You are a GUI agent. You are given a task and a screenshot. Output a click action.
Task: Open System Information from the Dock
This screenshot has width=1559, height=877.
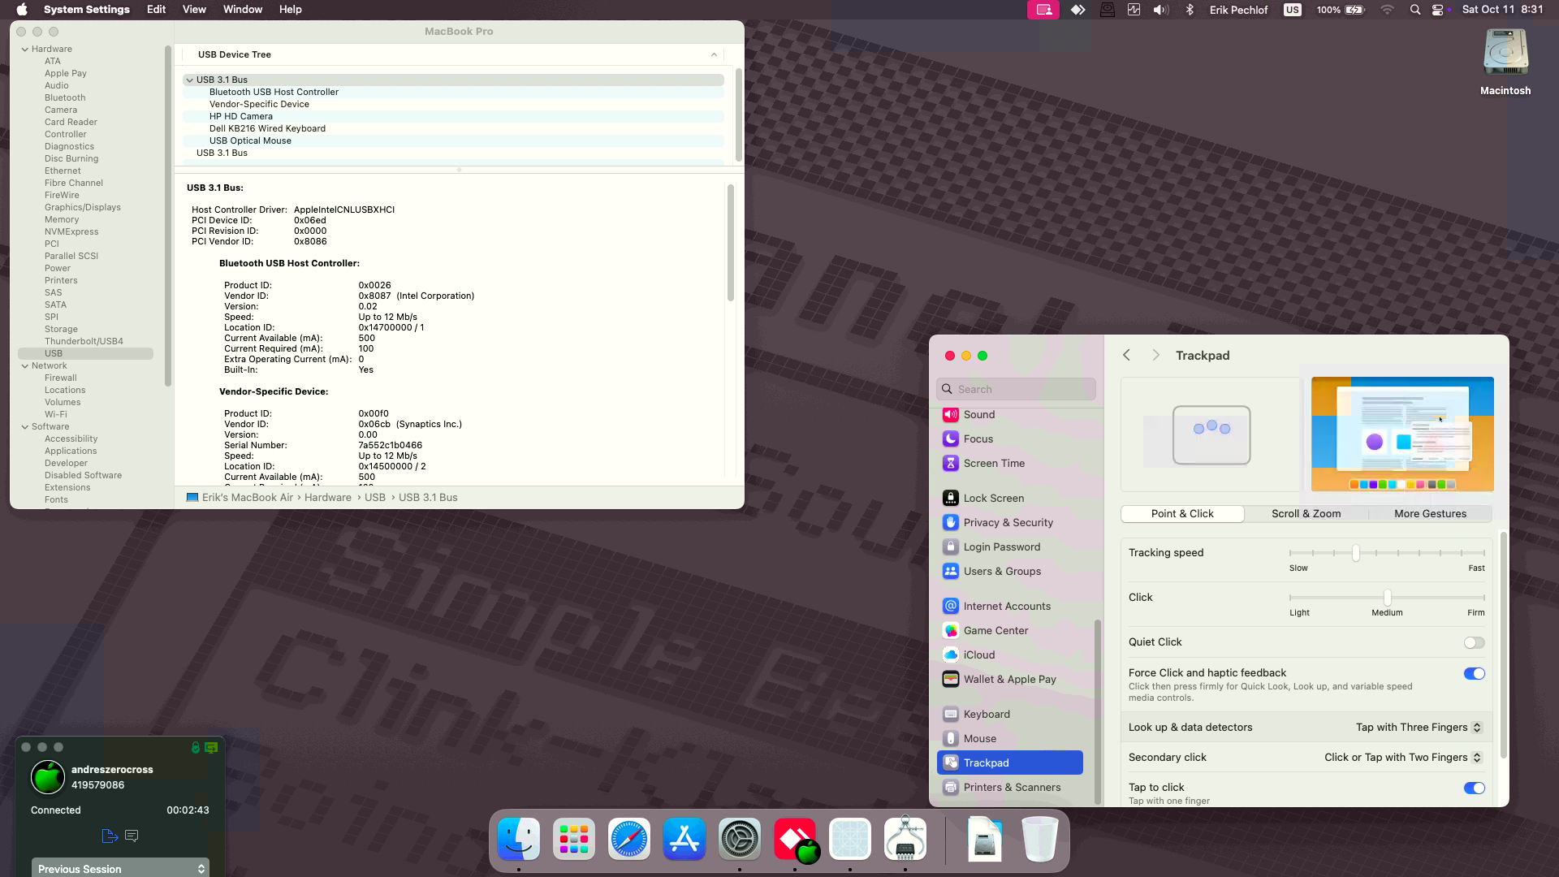(x=905, y=839)
